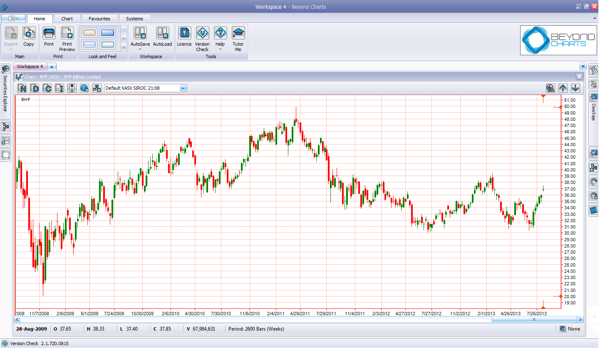Click the chart scrollbar left arrow
Image resolution: width=605 pixels, height=348 pixels.
(17, 320)
